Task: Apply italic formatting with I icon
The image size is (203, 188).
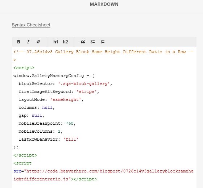Action: pyautogui.click(x=28, y=42)
